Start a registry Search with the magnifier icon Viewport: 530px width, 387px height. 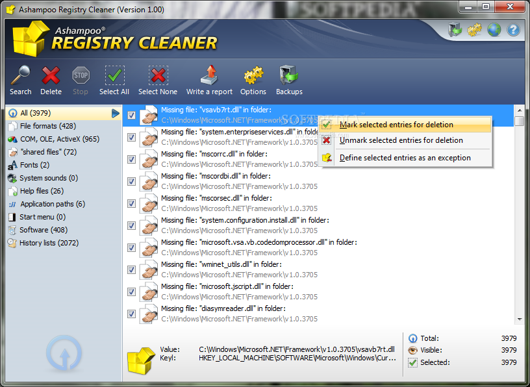(x=21, y=75)
